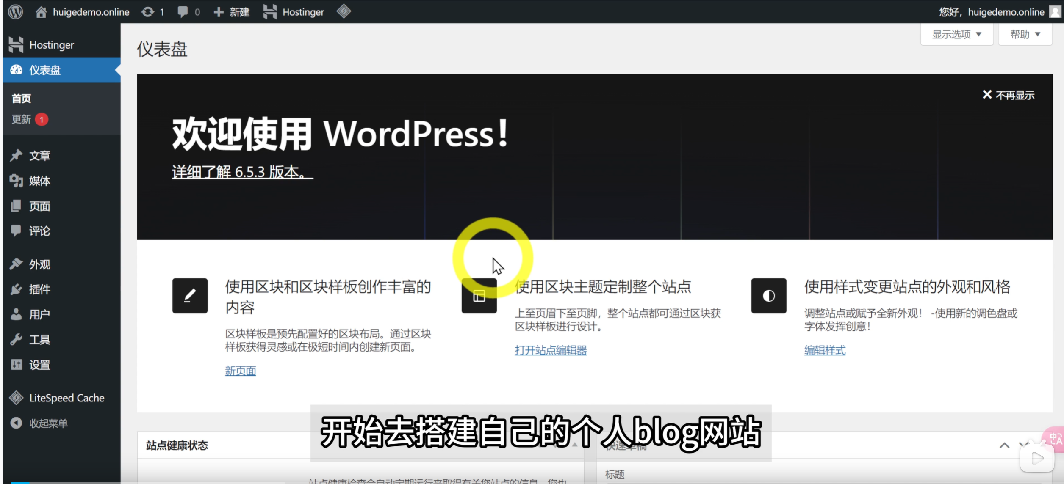Viewport: 1064px width, 484px height.
Task: Click the pencil edit block icon
Action: click(x=190, y=295)
